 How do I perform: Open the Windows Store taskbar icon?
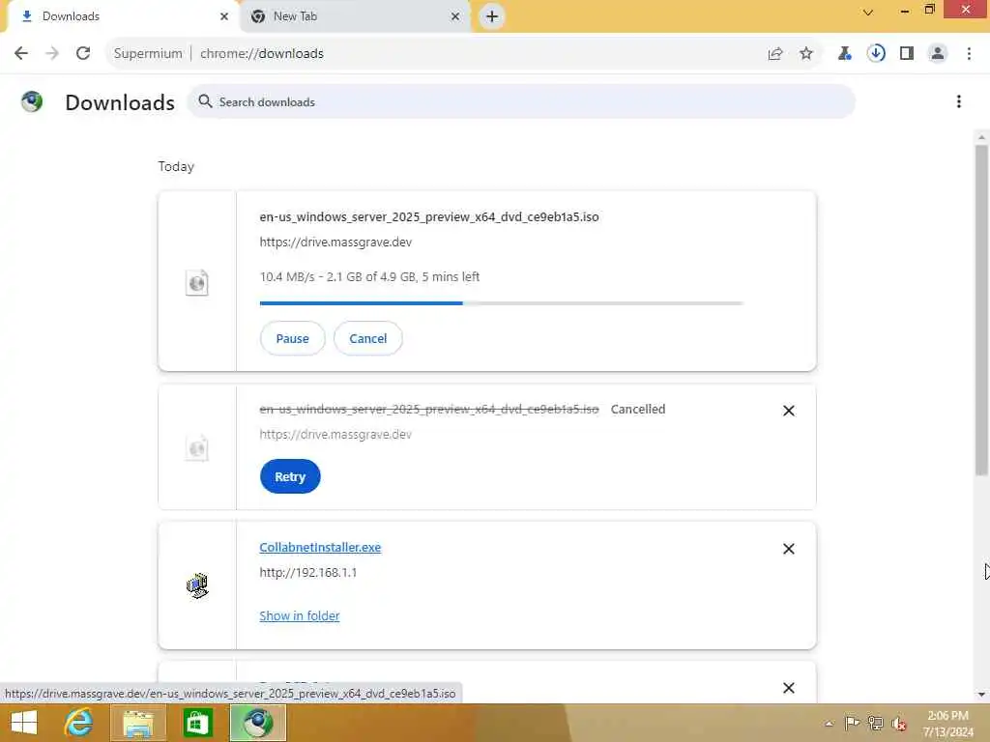pos(197,723)
